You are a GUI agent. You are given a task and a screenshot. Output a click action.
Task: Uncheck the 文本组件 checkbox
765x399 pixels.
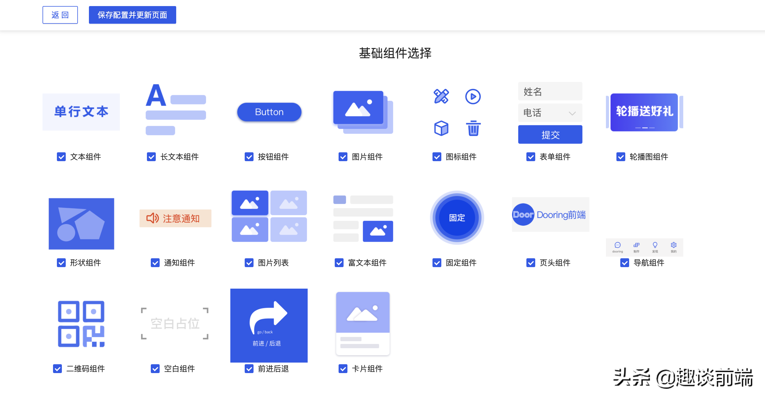tap(61, 157)
